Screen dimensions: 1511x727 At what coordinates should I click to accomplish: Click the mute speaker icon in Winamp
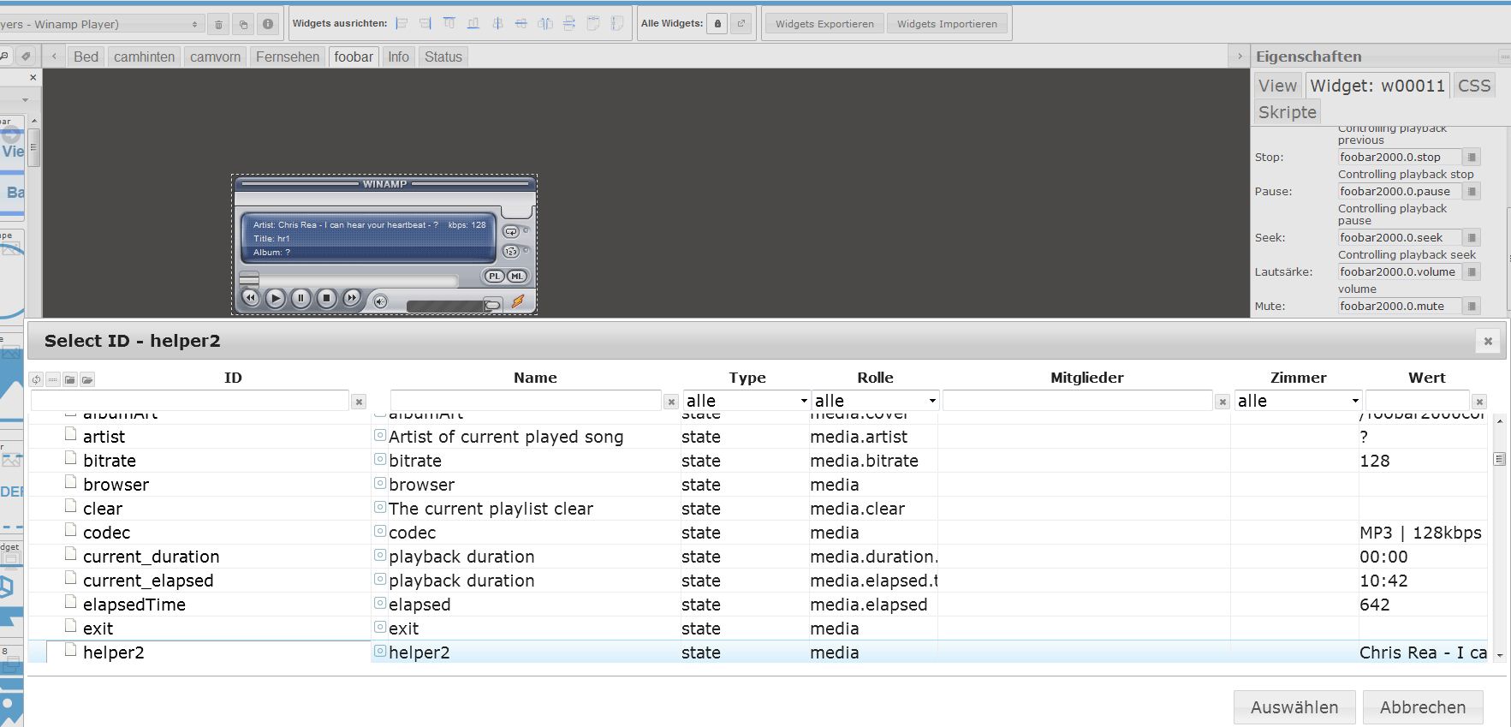[x=380, y=301]
